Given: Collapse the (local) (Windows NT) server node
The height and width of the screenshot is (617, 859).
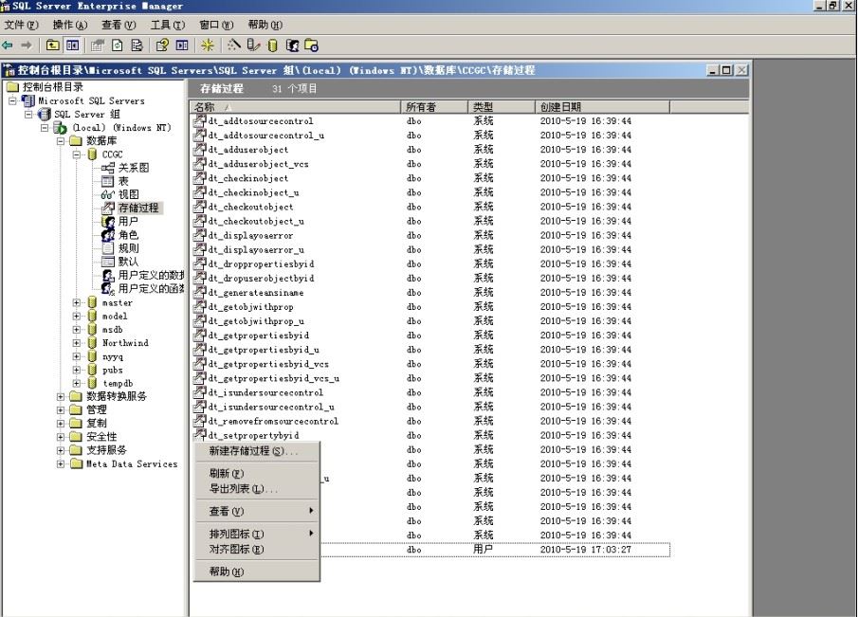Looking at the screenshot, I should click(x=45, y=128).
